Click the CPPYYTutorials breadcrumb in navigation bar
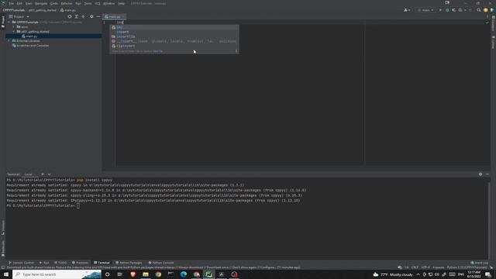Screen dimensions: 496x279 click(x=14, y=10)
